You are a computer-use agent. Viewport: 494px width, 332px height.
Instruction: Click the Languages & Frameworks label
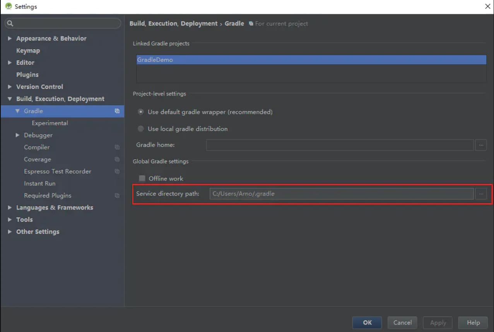pos(55,208)
